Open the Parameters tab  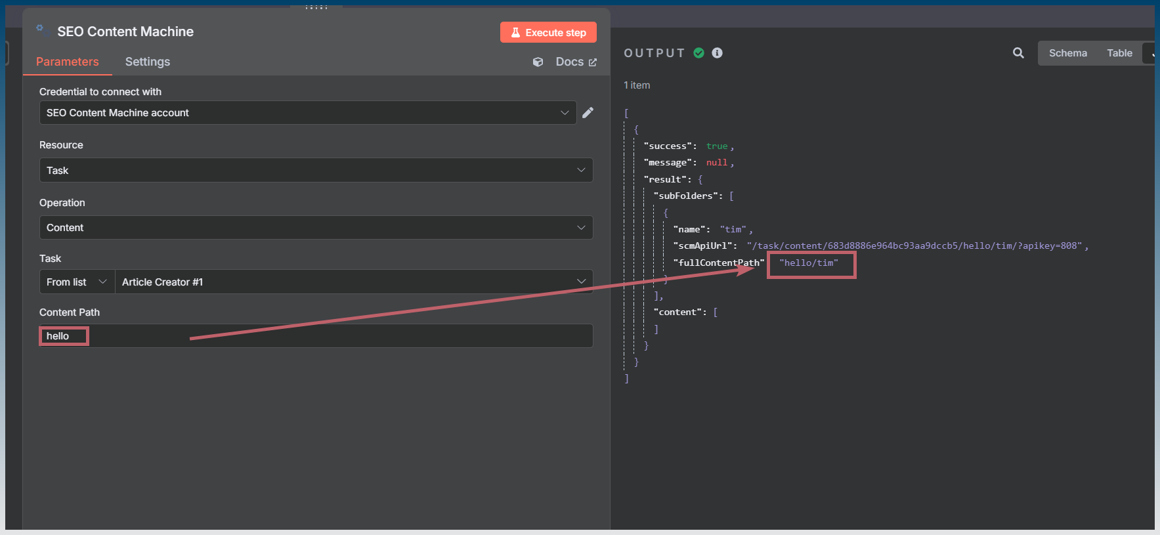point(68,62)
